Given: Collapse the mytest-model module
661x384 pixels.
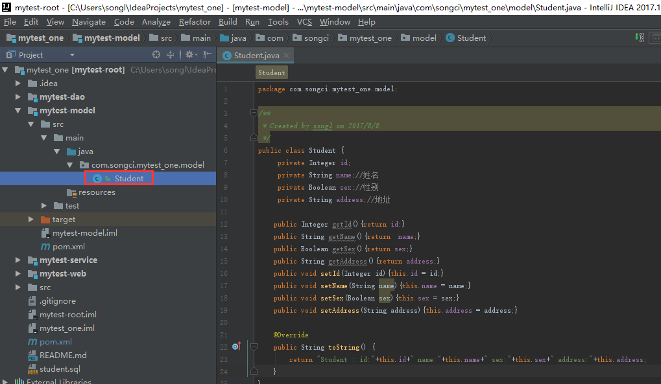Looking at the screenshot, I should [18, 111].
